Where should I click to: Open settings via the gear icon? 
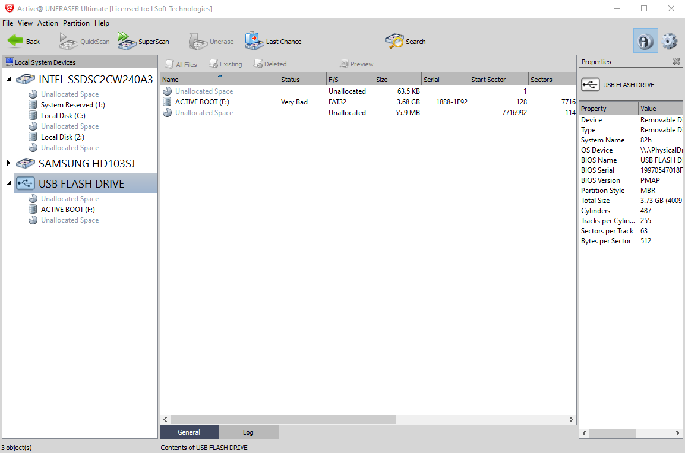point(670,42)
